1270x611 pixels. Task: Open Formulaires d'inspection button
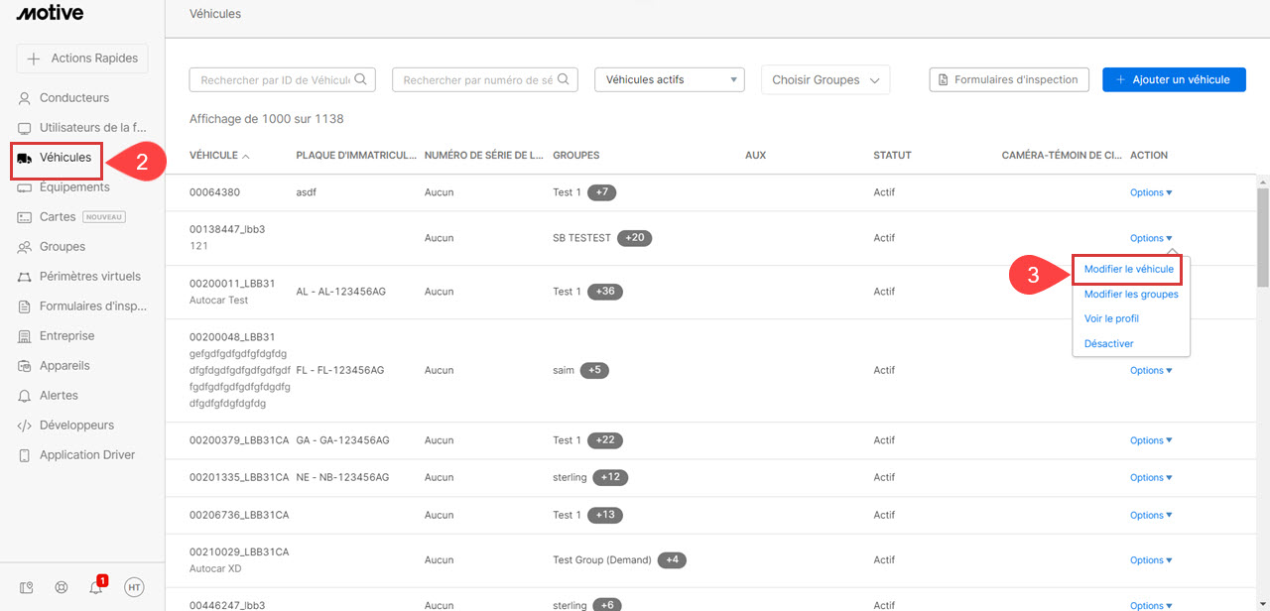click(1009, 79)
